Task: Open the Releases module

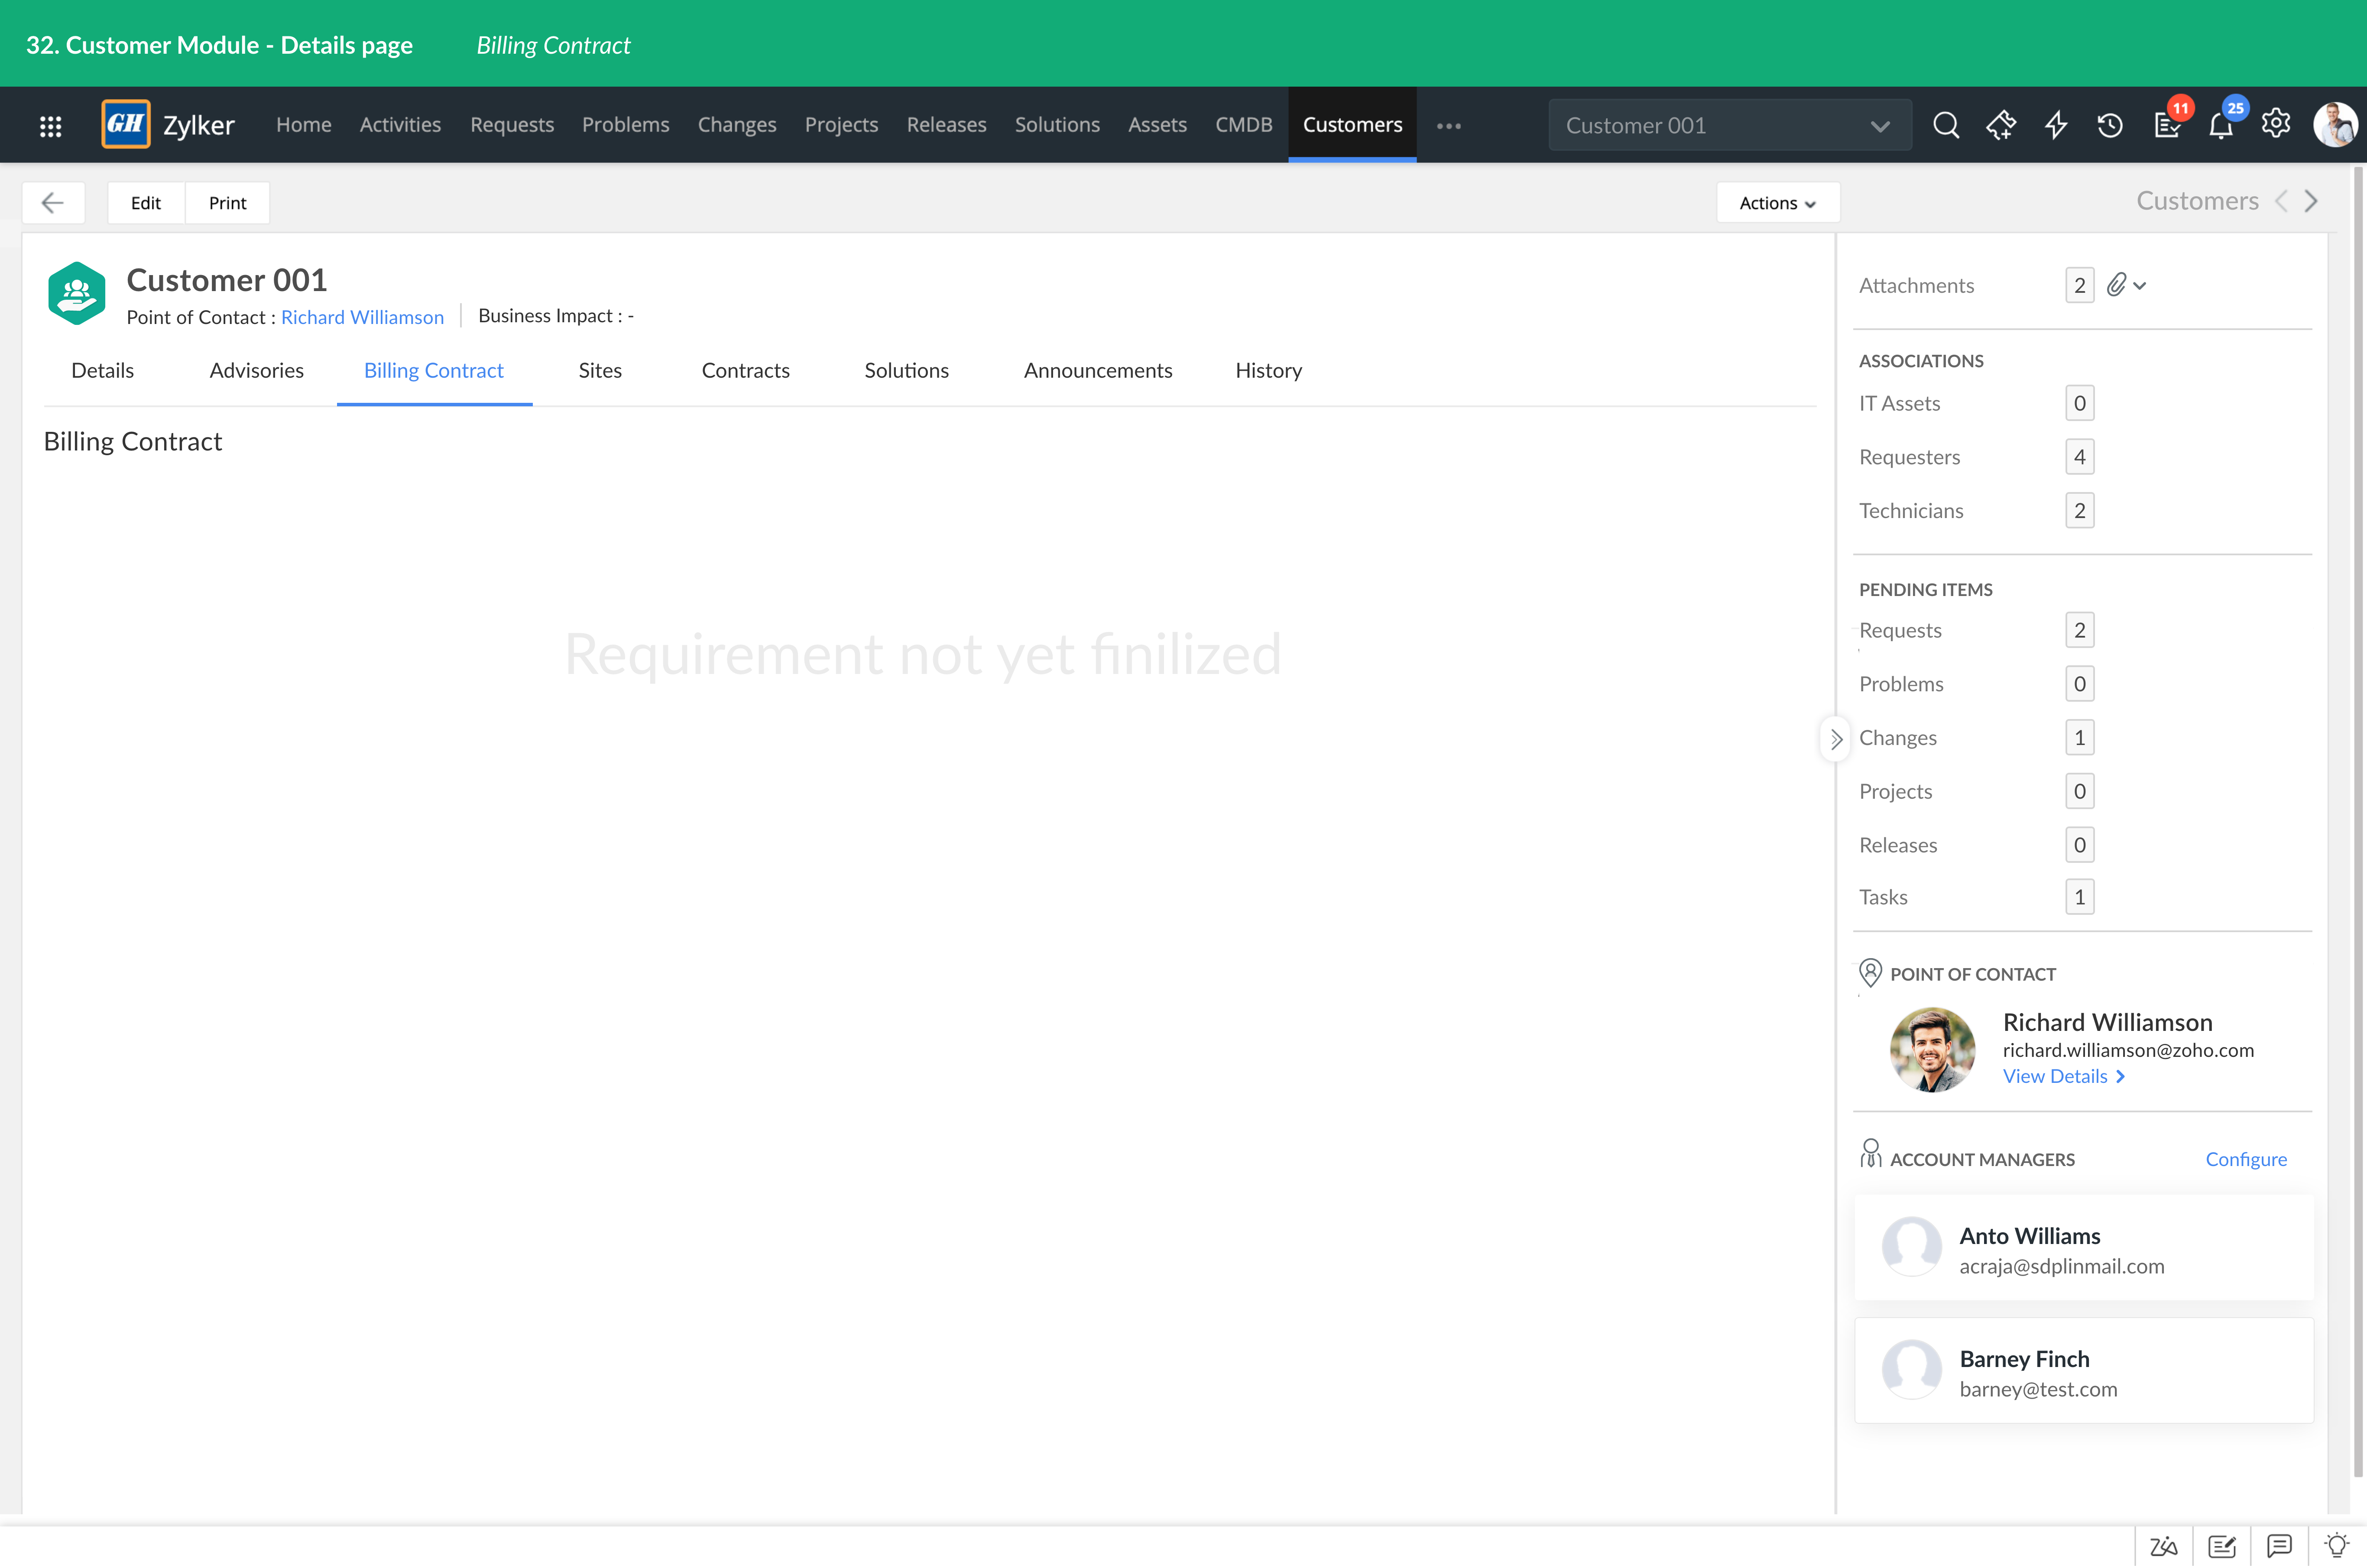Action: pos(947,125)
